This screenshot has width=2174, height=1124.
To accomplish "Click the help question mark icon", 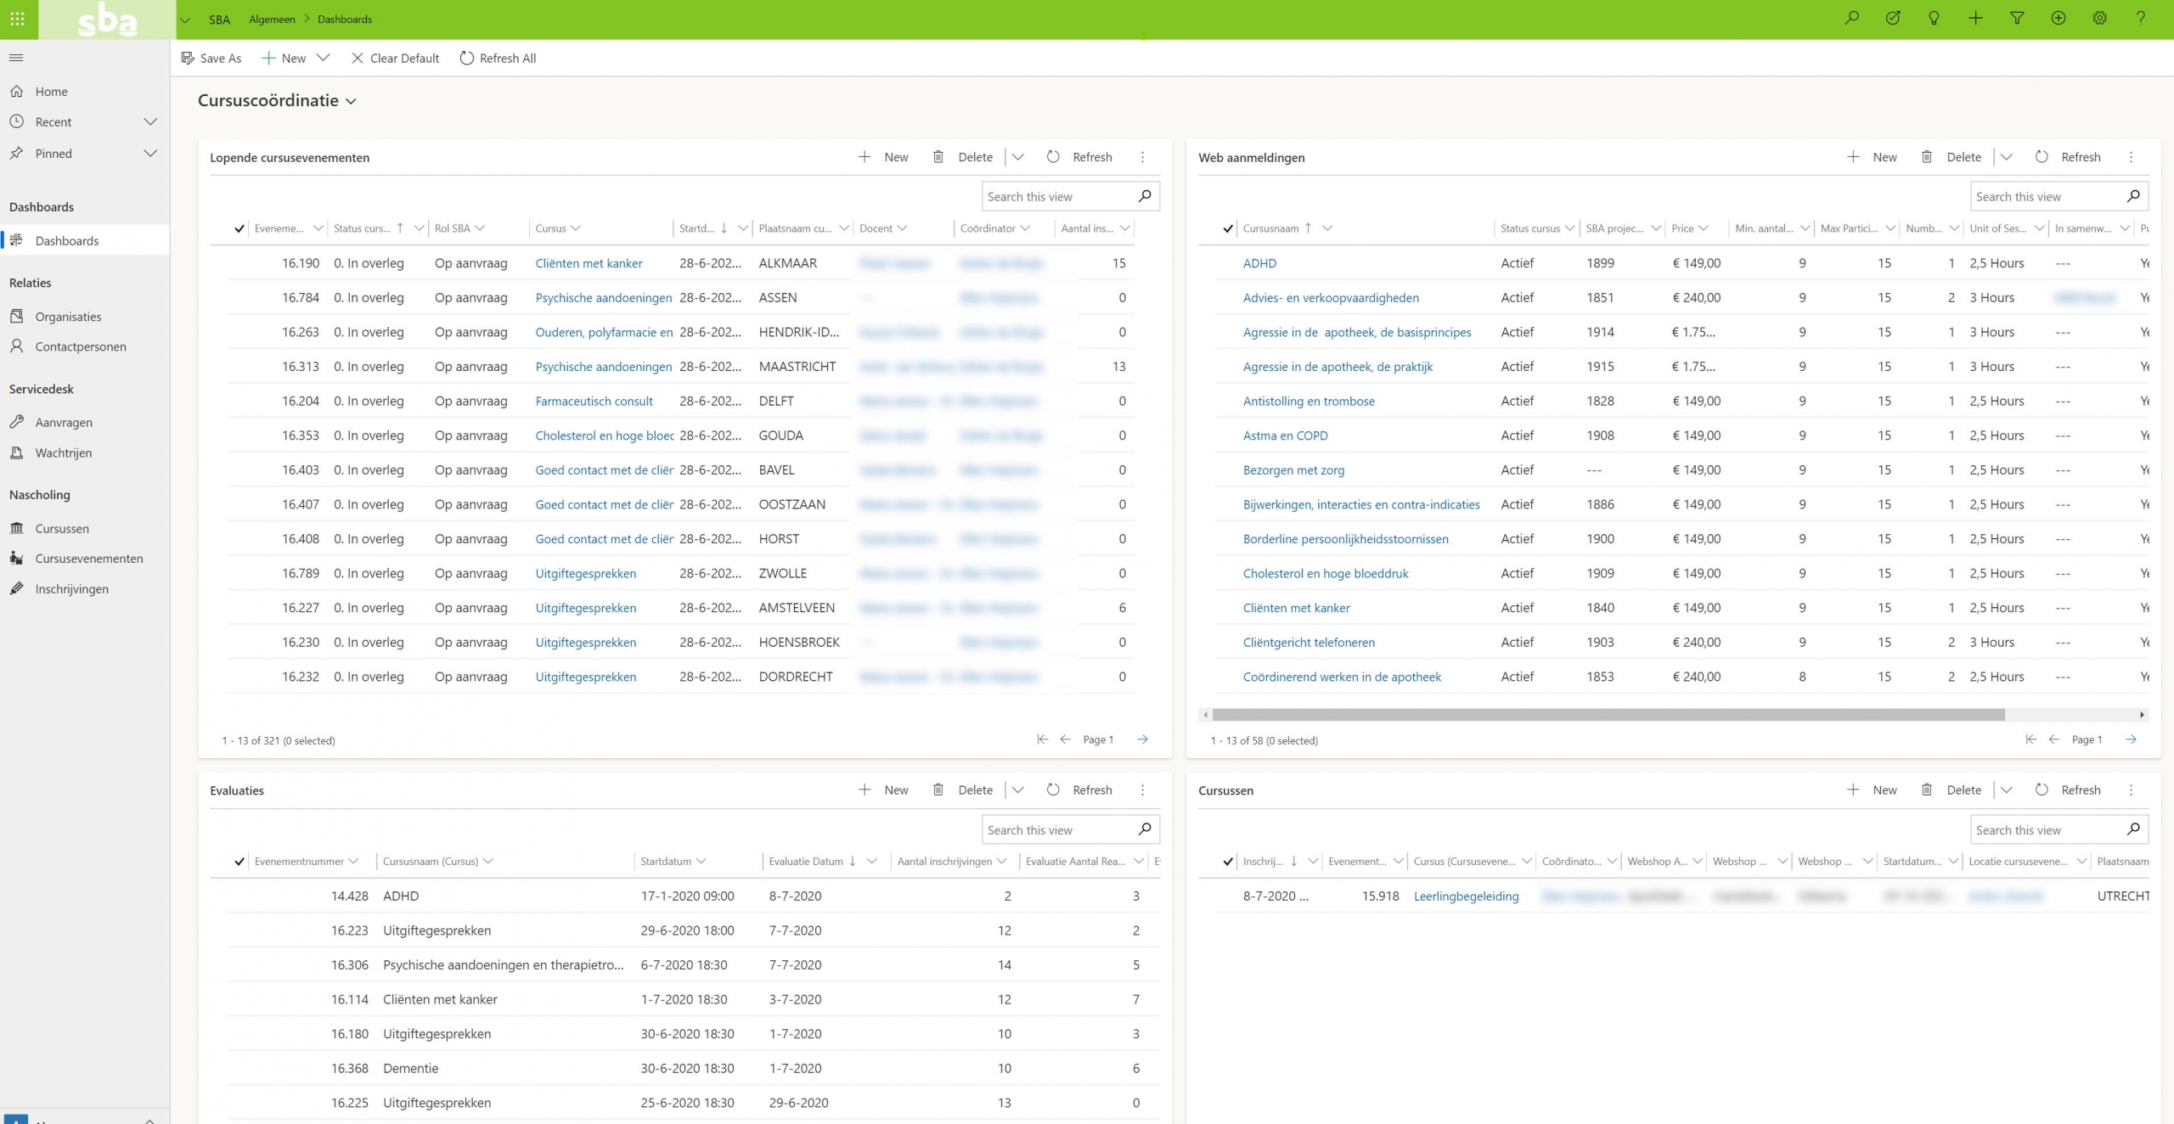I will pos(2140,18).
